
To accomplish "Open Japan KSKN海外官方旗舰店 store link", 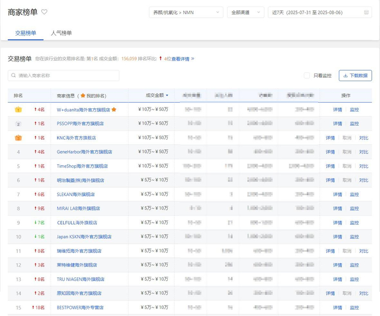I will [84, 237].
